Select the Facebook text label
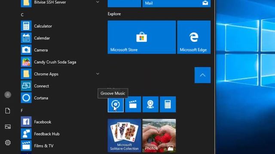This screenshot has width=275, height=154. click(x=43, y=122)
